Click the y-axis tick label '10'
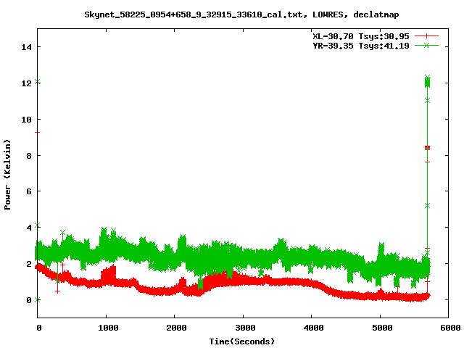The width and height of the screenshot is (464, 348). click(x=26, y=119)
